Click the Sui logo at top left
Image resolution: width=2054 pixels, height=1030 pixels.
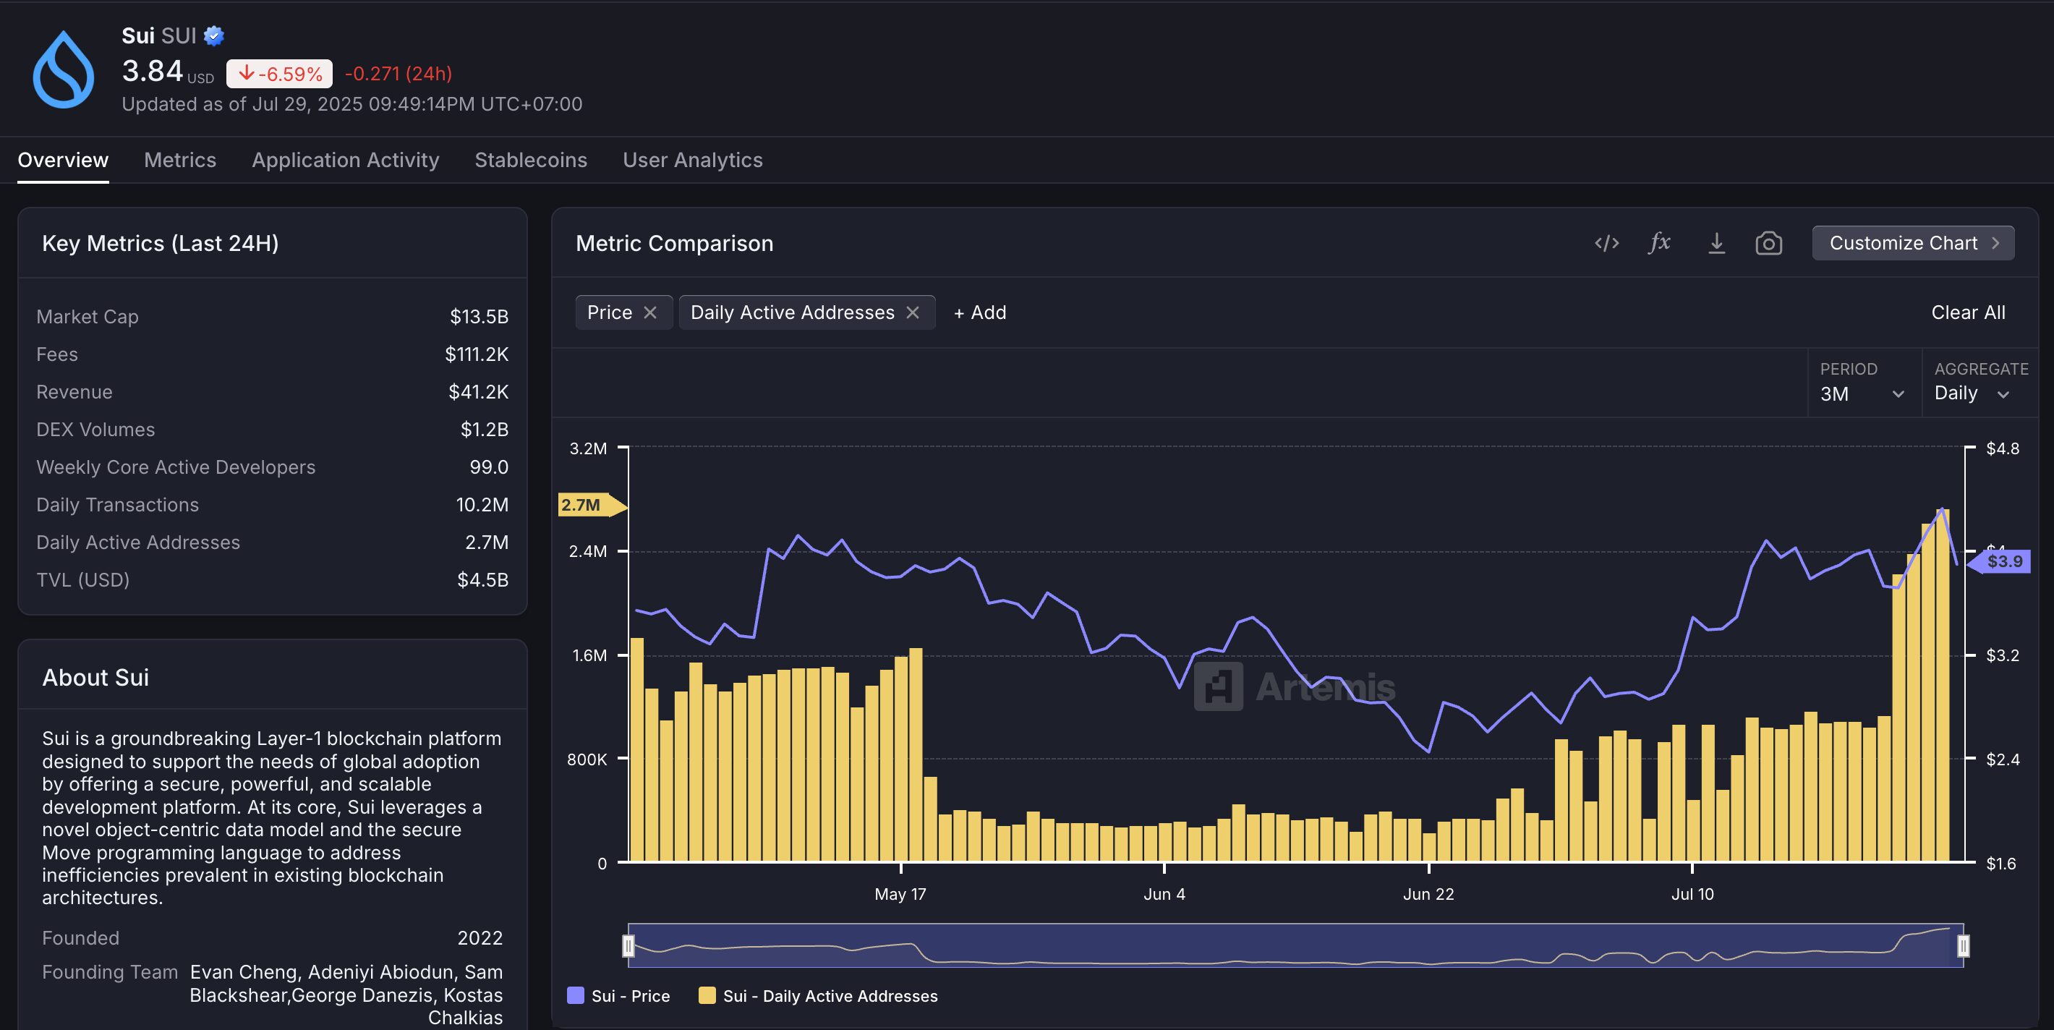tap(63, 69)
